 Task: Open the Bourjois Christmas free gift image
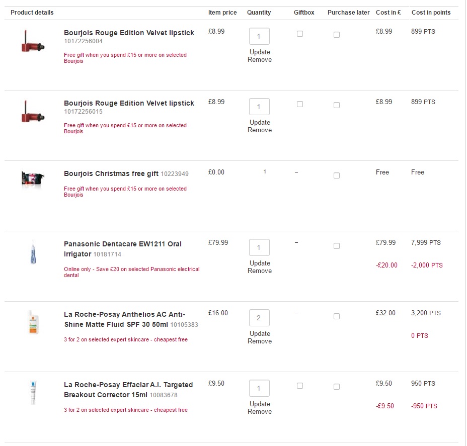(x=33, y=178)
